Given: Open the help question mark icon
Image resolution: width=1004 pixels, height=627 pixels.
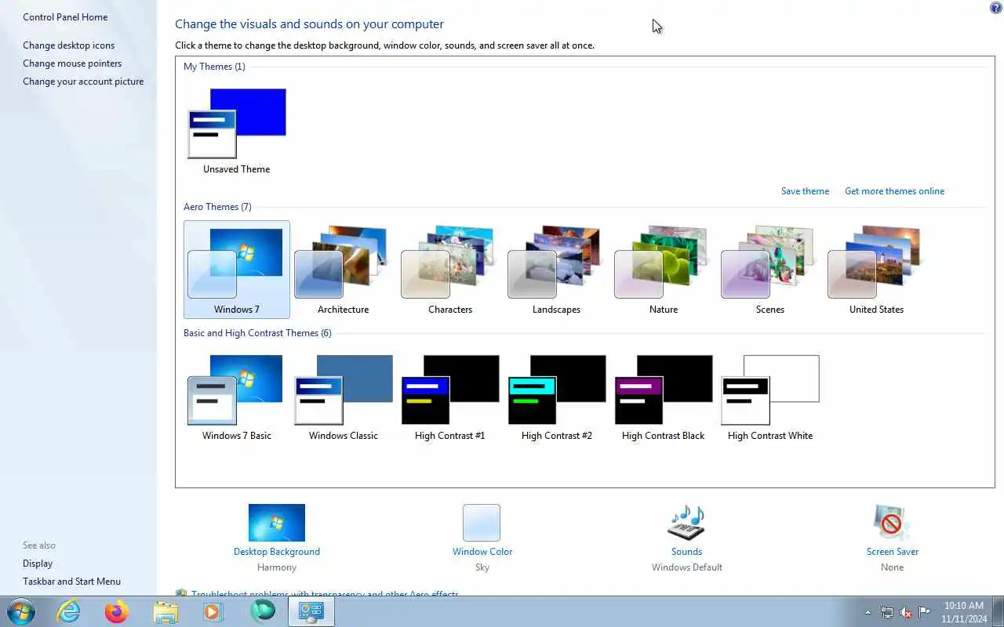Looking at the screenshot, I should coord(996,8).
